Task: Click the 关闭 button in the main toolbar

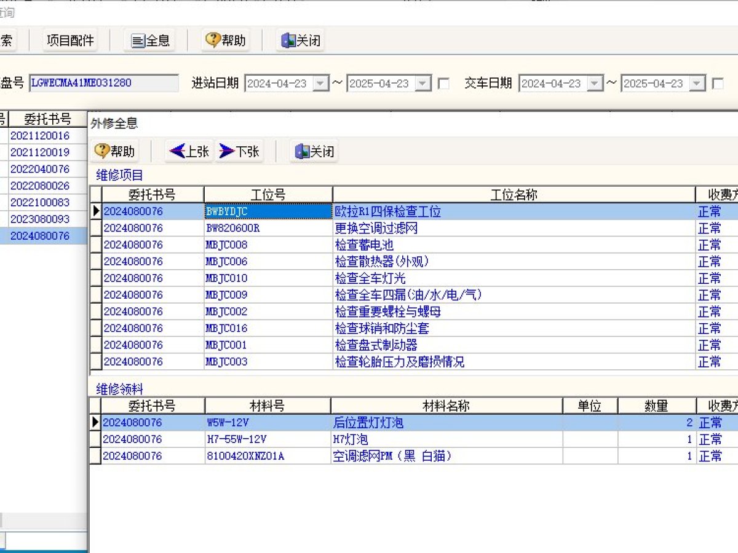Action: tap(301, 41)
